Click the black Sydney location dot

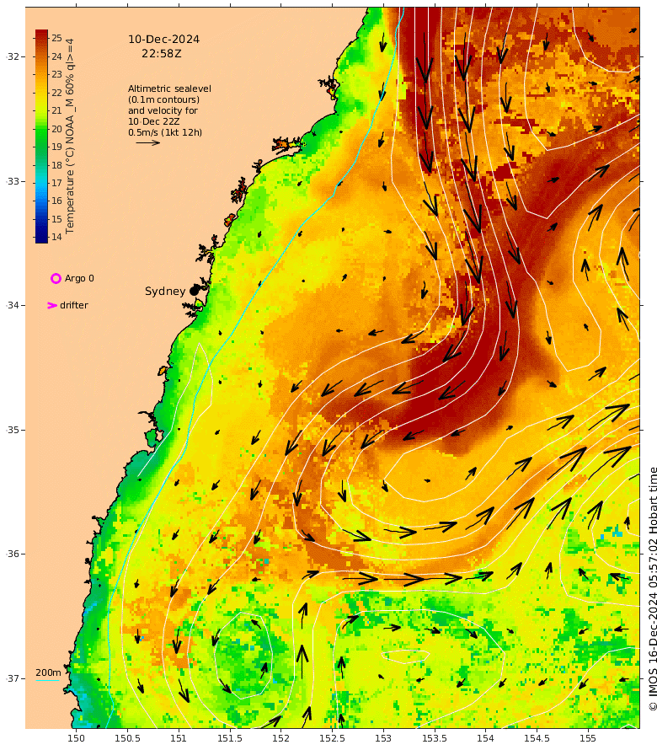coord(194,291)
